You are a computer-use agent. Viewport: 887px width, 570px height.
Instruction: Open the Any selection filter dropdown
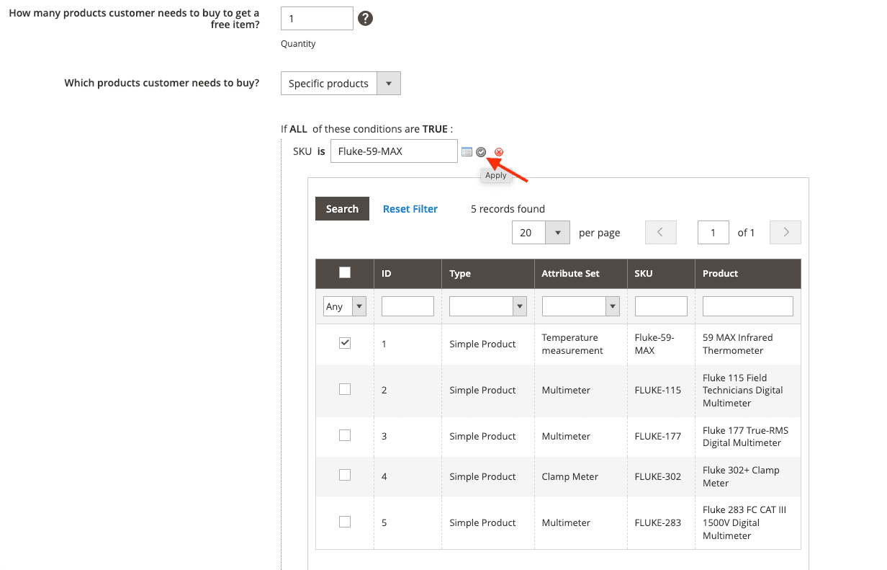click(x=345, y=306)
